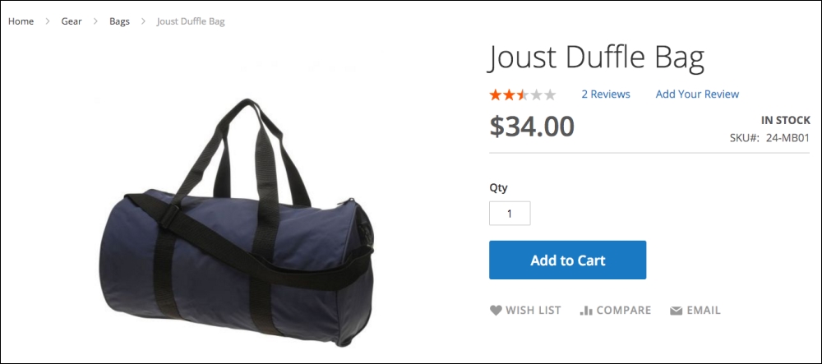Click the COMPARE text link
Viewport: 822px width, 364px height.
pos(624,311)
